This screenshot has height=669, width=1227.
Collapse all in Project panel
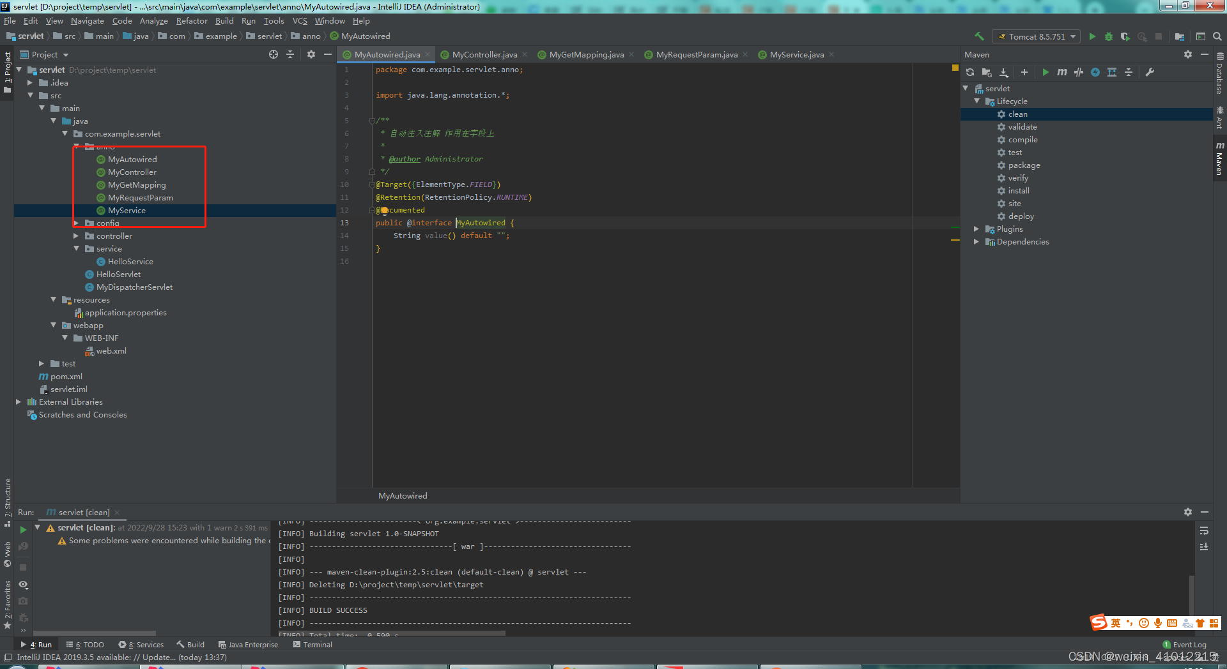tap(290, 54)
